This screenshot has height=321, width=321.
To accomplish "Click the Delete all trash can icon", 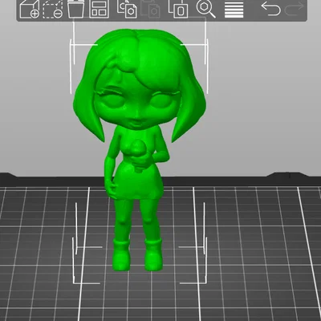I will pyautogui.click(x=75, y=9).
